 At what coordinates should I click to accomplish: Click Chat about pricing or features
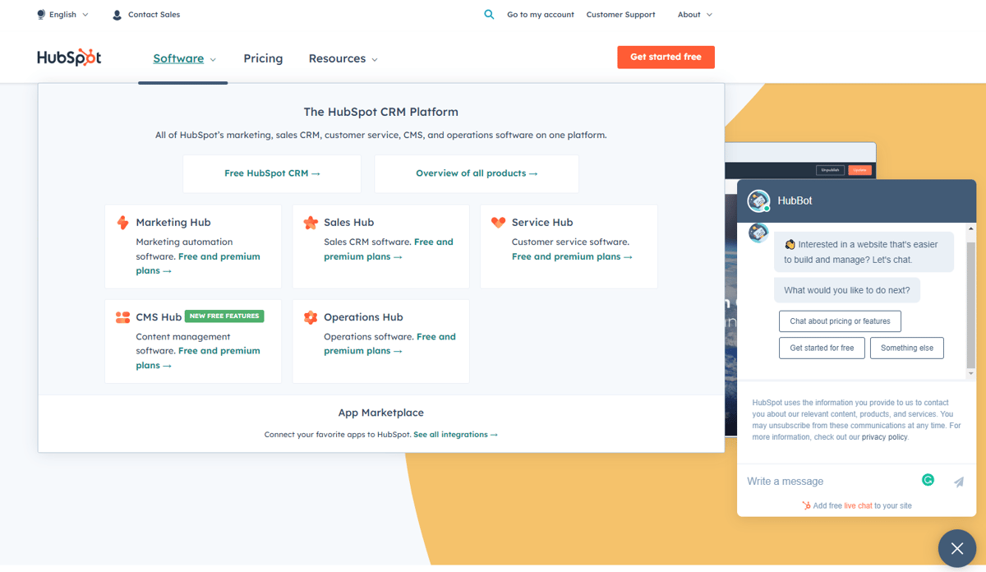click(840, 321)
